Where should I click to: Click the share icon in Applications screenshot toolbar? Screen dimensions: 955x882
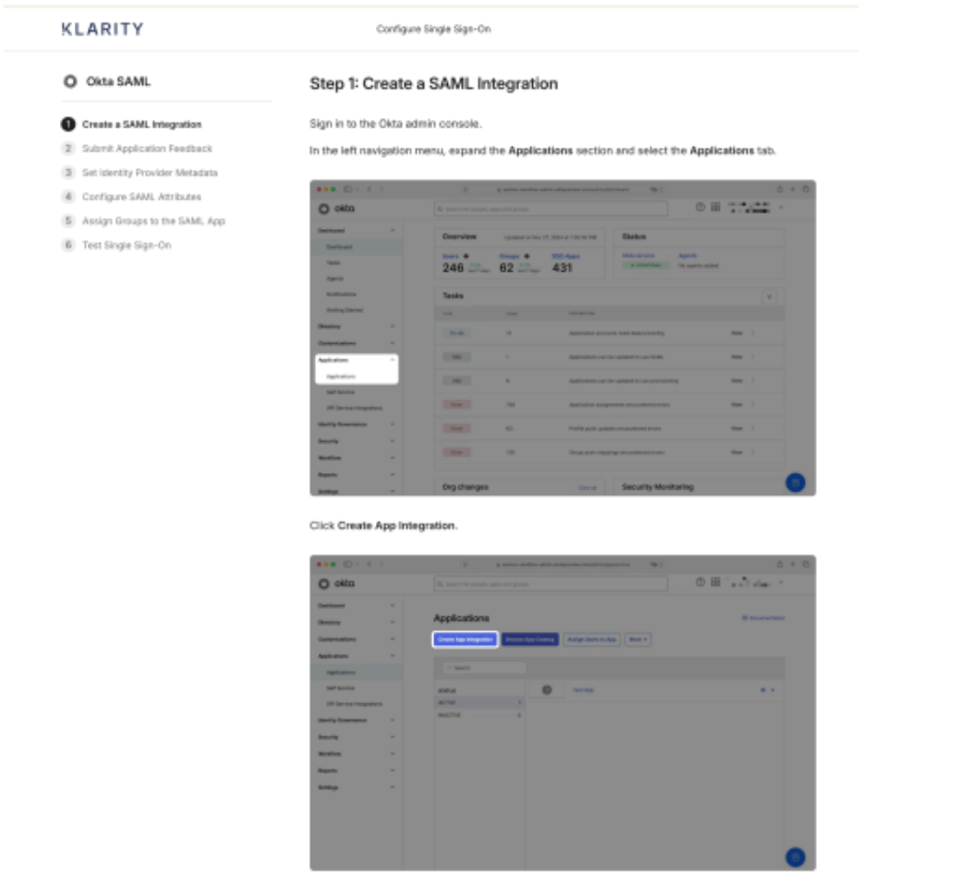[779, 564]
